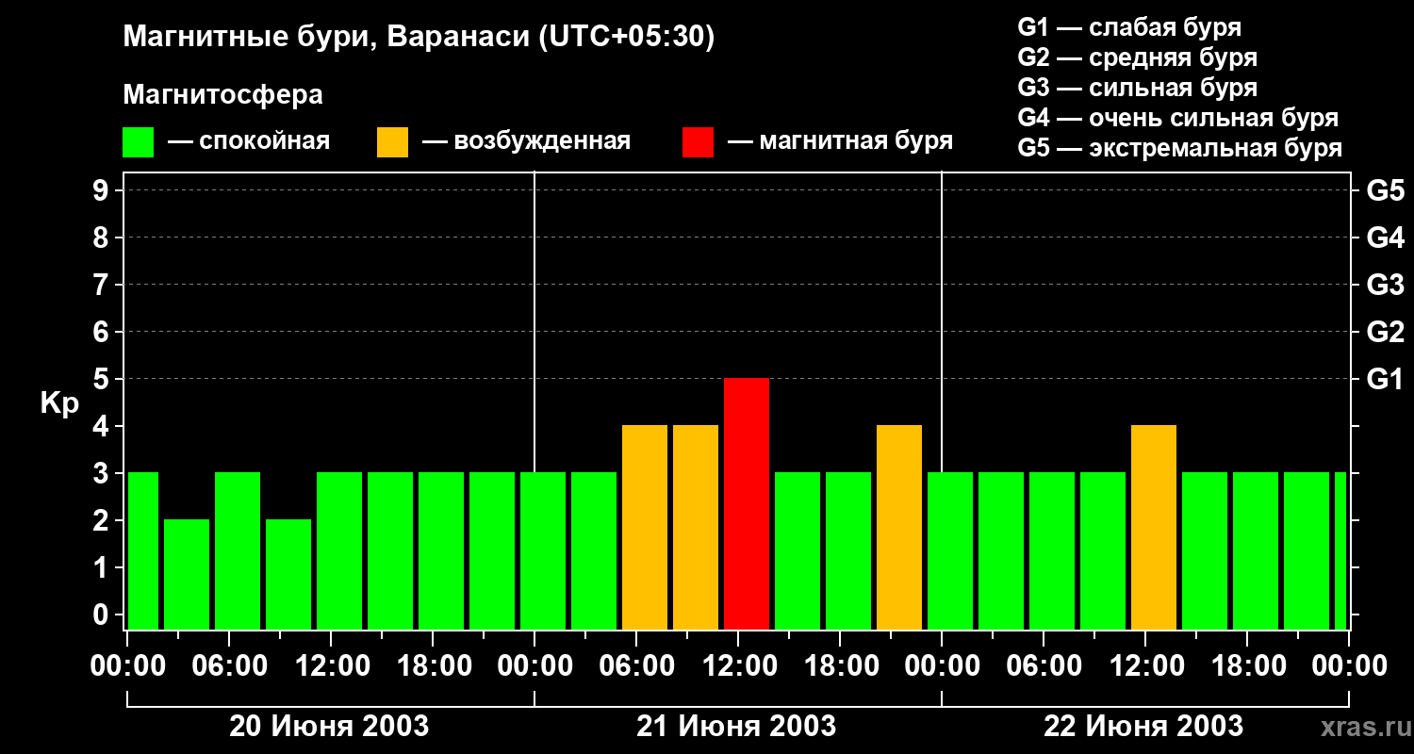
Task: Click the 'Kp' axis title
Action: [x=60, y=404]
